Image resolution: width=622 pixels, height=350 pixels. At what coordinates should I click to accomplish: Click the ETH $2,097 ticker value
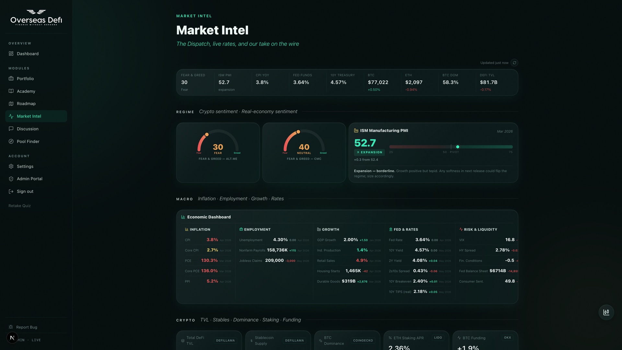(x=414, y=82)
